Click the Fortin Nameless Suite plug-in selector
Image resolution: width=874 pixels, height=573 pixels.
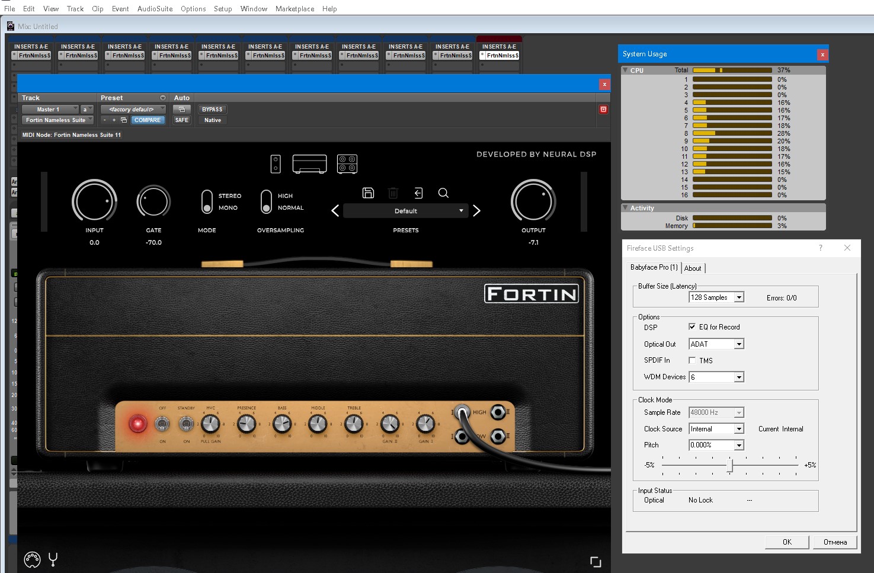pyautogui.click(x=58, y=120)
